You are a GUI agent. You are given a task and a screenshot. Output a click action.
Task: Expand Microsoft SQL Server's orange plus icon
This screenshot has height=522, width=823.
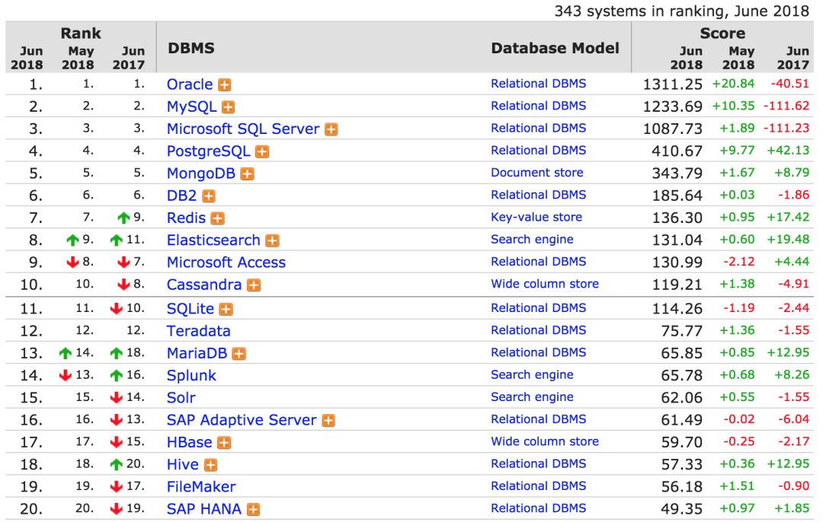(x=331, y=129)
